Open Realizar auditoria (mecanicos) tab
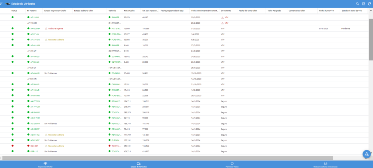373x168 pixels. [325, 165]
